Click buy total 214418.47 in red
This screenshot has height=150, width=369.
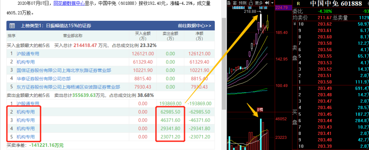pos(85,45)
